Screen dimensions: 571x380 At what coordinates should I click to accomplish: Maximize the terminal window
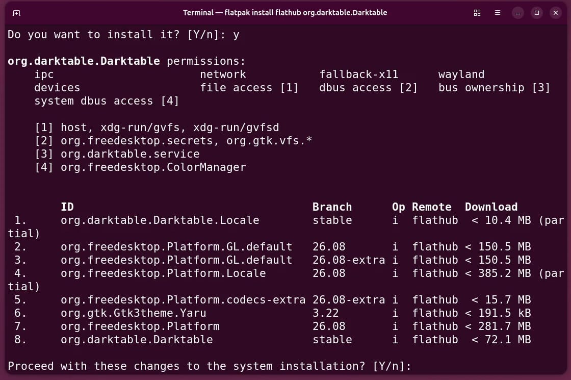[537, 13]
